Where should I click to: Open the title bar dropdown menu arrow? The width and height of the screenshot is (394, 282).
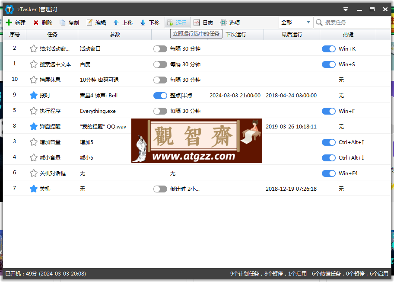[x=346, y=10]
